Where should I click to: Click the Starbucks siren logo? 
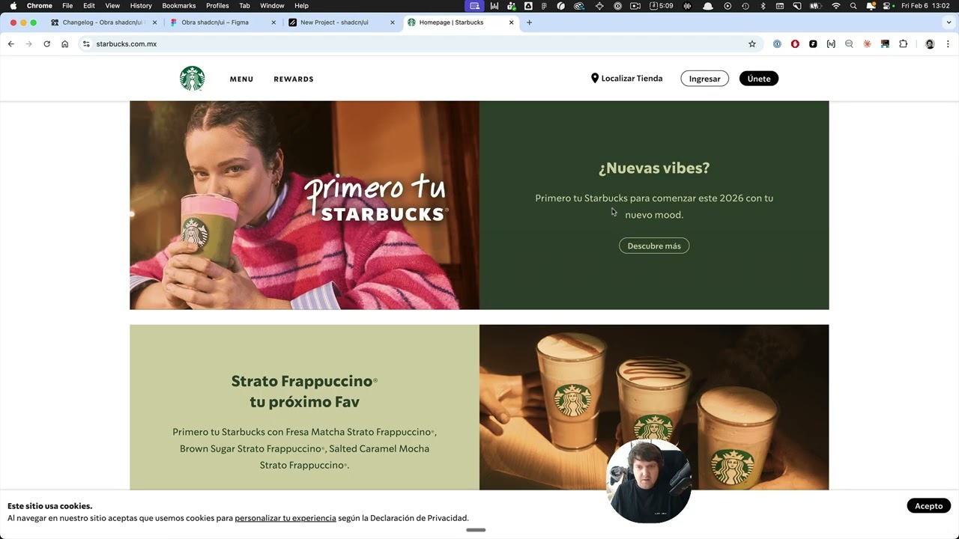(193, 79)
